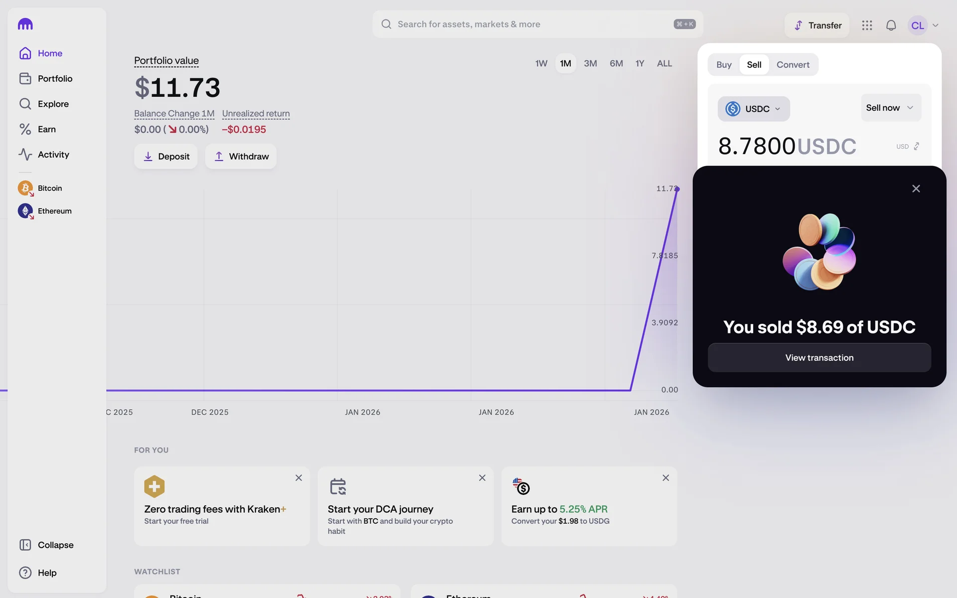This screenshot has height=598, width=957.
Task: Open the apps grid menu
Action: point(867,25)
